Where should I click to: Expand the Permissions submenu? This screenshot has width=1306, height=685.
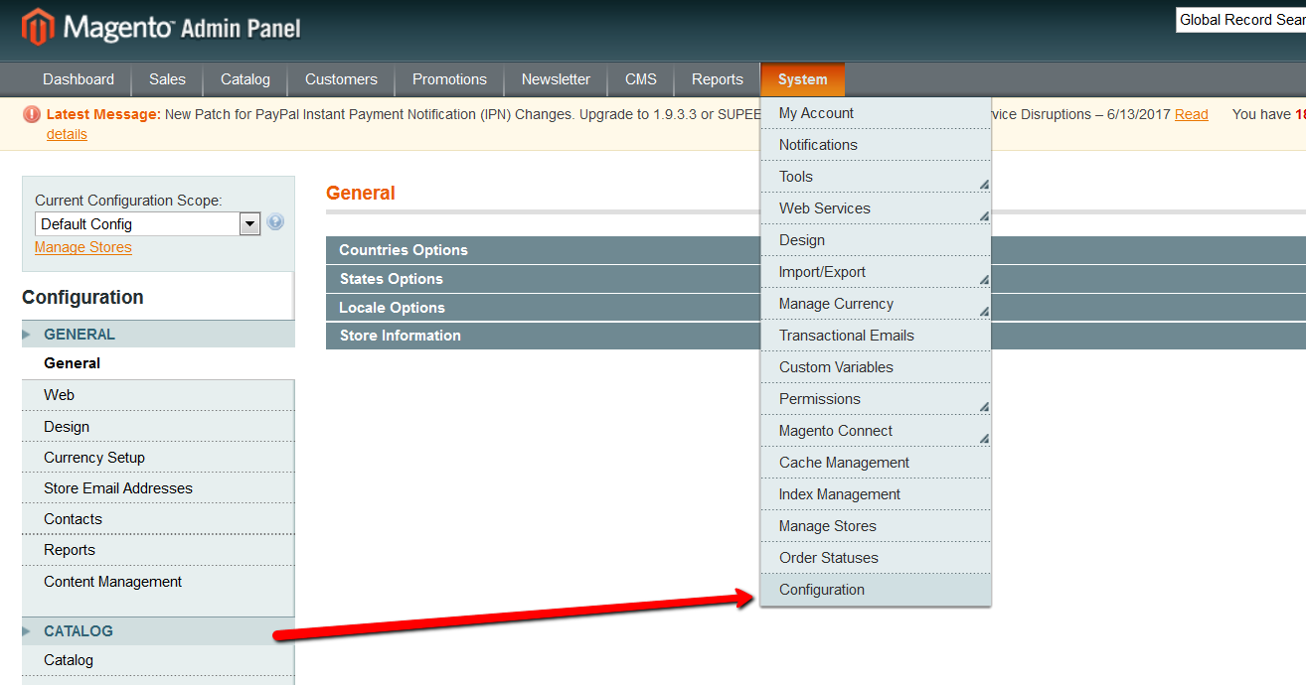tap(984, 407)
